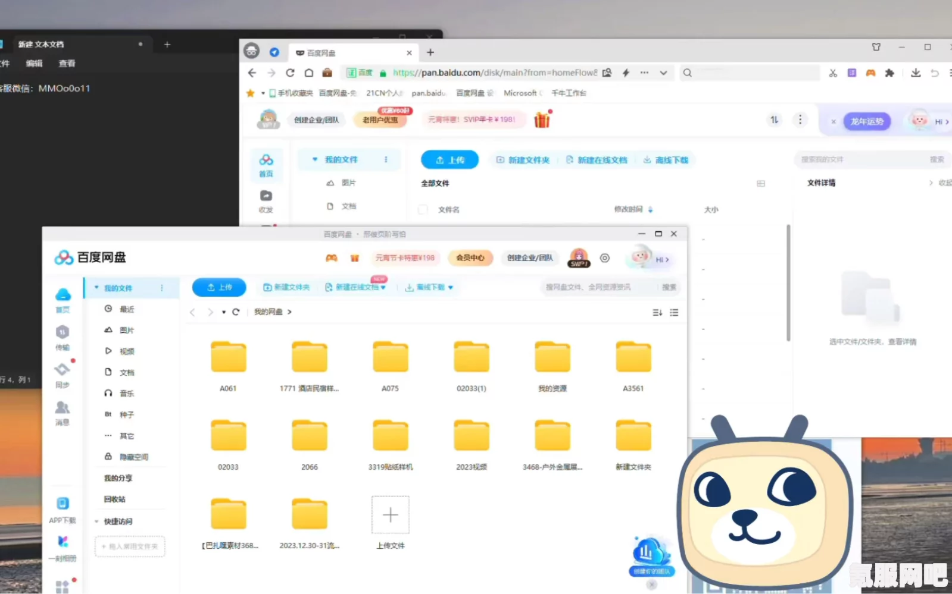Image resolution: width=952 pixels, height=594 pixels.
Task: Select folder A061
Action: tap(228, 357)
